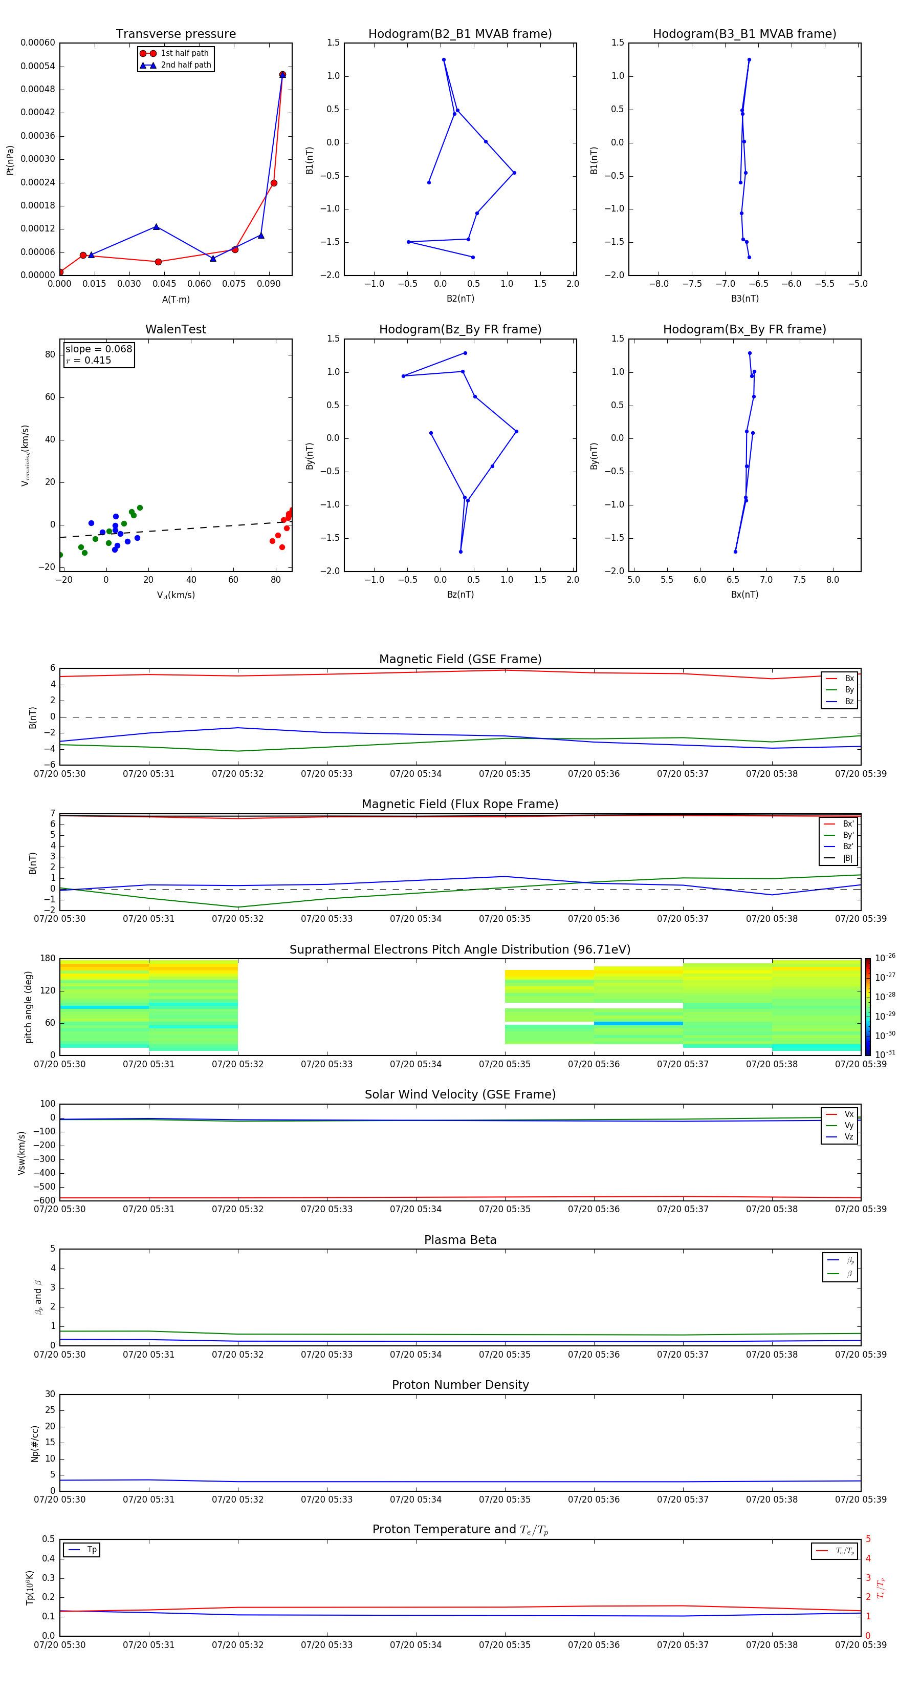Click the "Transverse pressure" plot title
Viewport: 921px width, 1690px height.
click(x=176, y=34)
